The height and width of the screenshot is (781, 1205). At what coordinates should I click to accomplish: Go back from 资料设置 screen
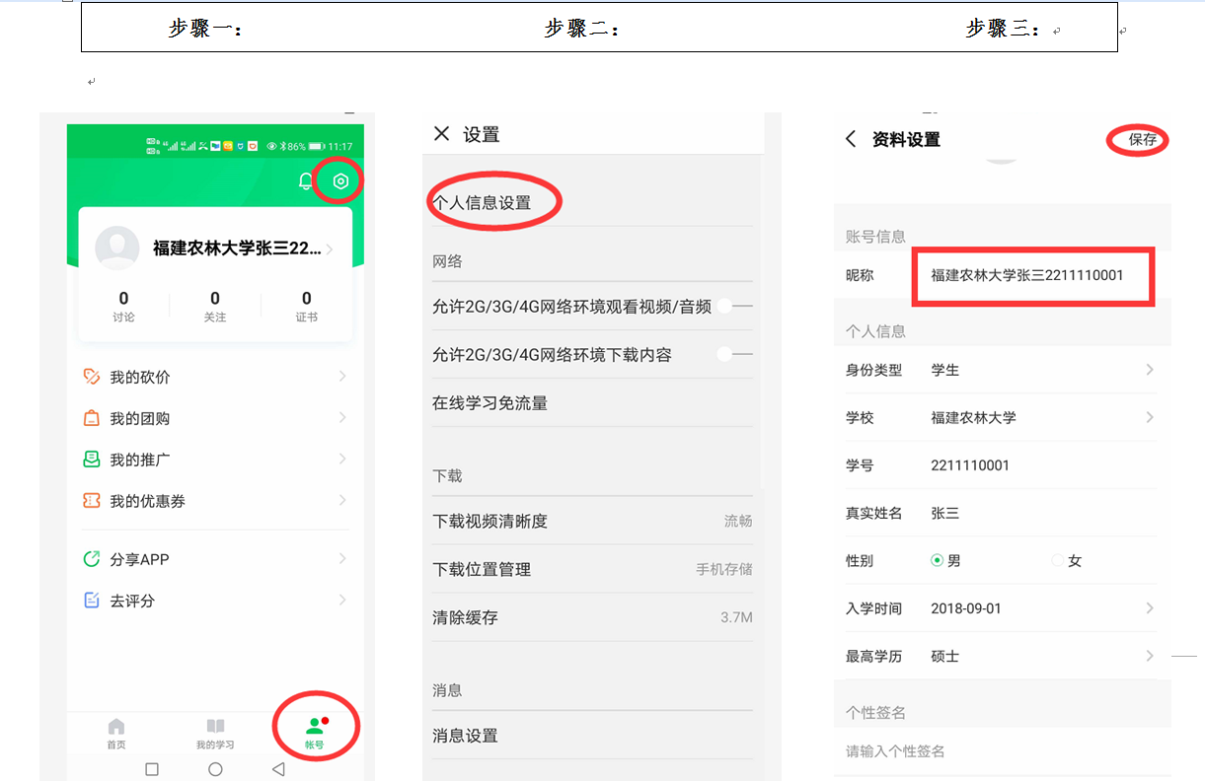click(851, 139)
